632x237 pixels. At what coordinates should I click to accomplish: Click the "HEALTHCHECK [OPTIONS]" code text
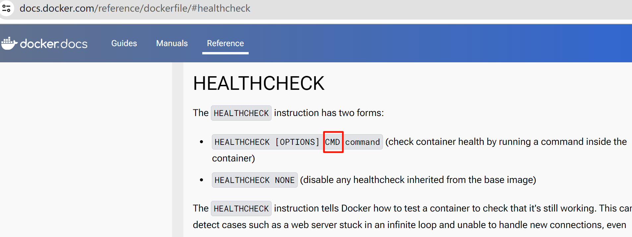click(x=267, y=142)
